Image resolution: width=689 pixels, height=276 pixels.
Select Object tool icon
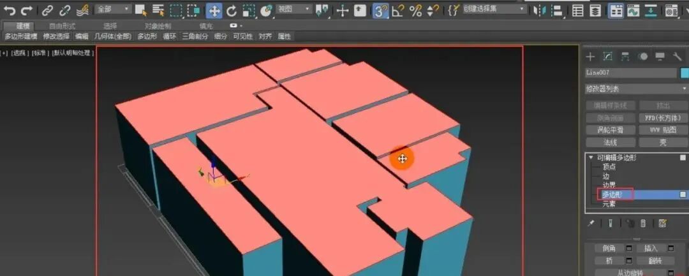click(140, 11)
